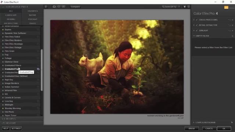Image resolution: width=235 pixels, height=132 pixels.
Task: Open the WEDDING category tab
Action: click(11, 19)
